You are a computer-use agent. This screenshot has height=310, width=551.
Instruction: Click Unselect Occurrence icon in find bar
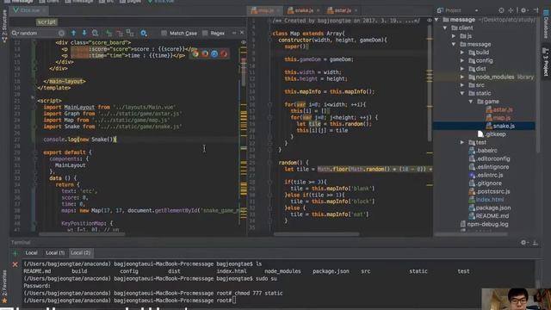120,33
